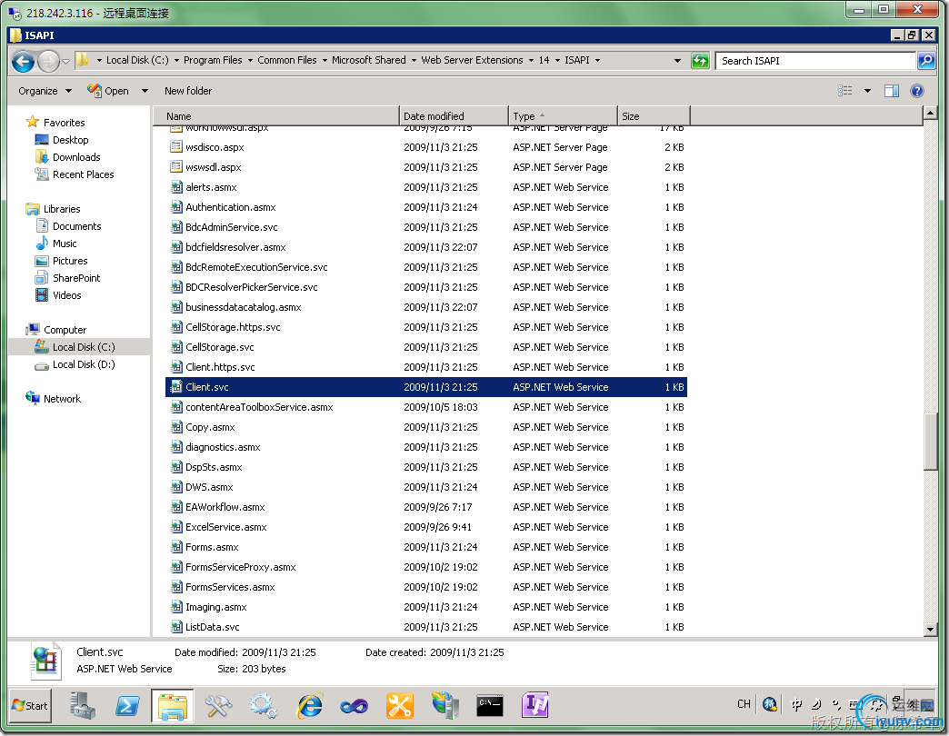The height and width of the screenshot is (736, 949).
Task: Click the Change your view icon
Action: [x=844, y=91]
